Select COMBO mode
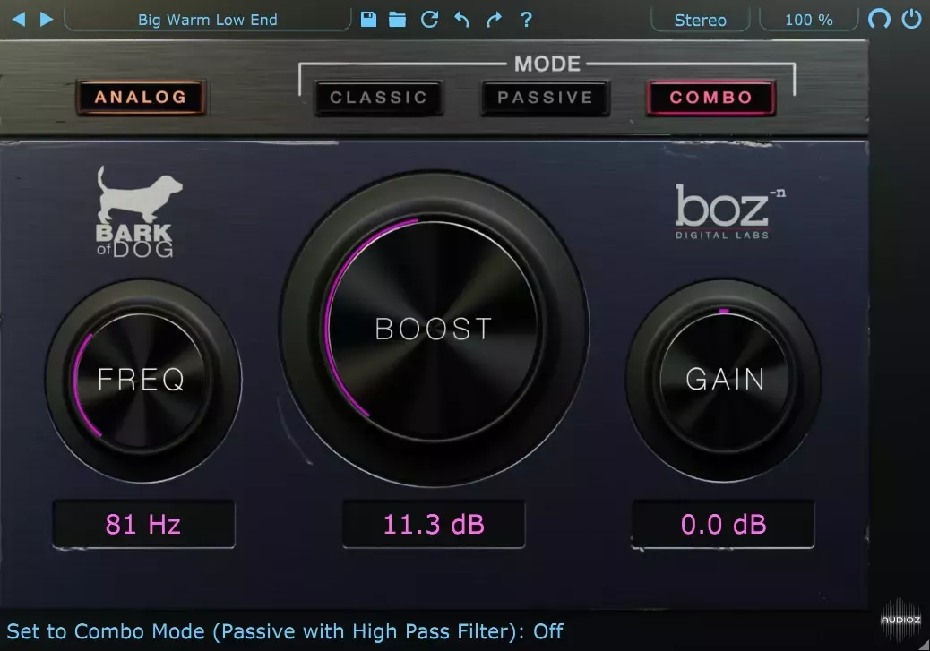 [x=711, y=98]
